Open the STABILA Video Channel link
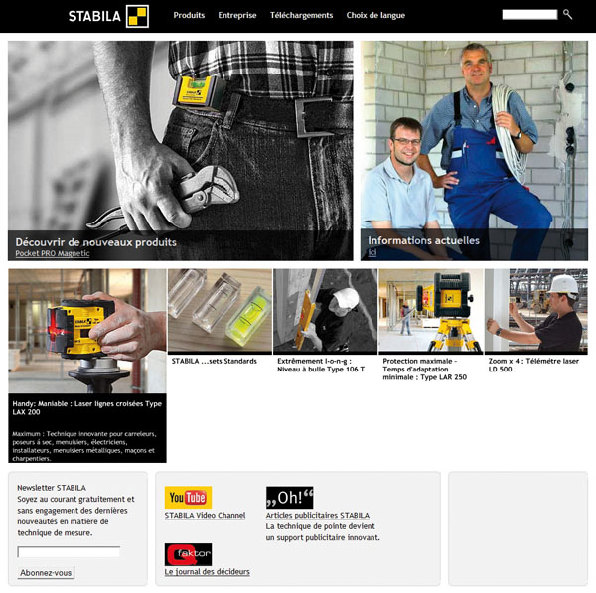 [x=205, y=516]
